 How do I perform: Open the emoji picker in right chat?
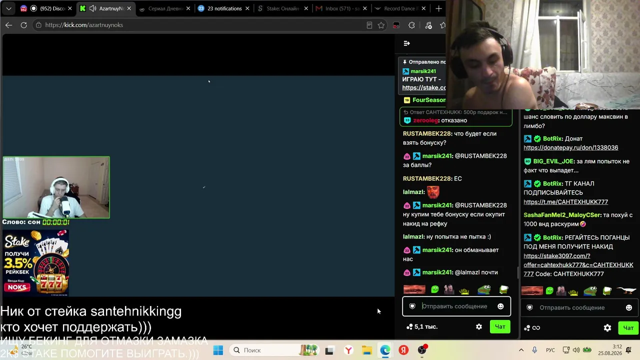tap(629, 307)
